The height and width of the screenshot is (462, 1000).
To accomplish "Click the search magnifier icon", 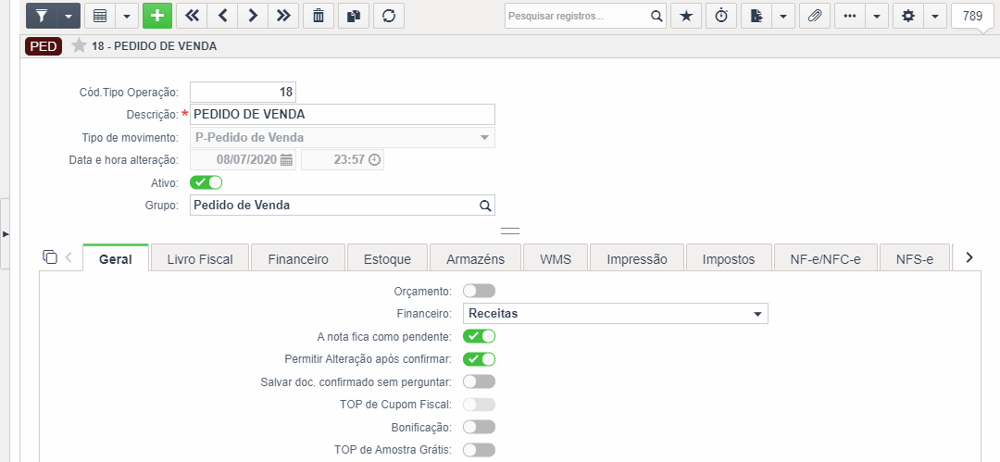I will [x=656, y=16].
